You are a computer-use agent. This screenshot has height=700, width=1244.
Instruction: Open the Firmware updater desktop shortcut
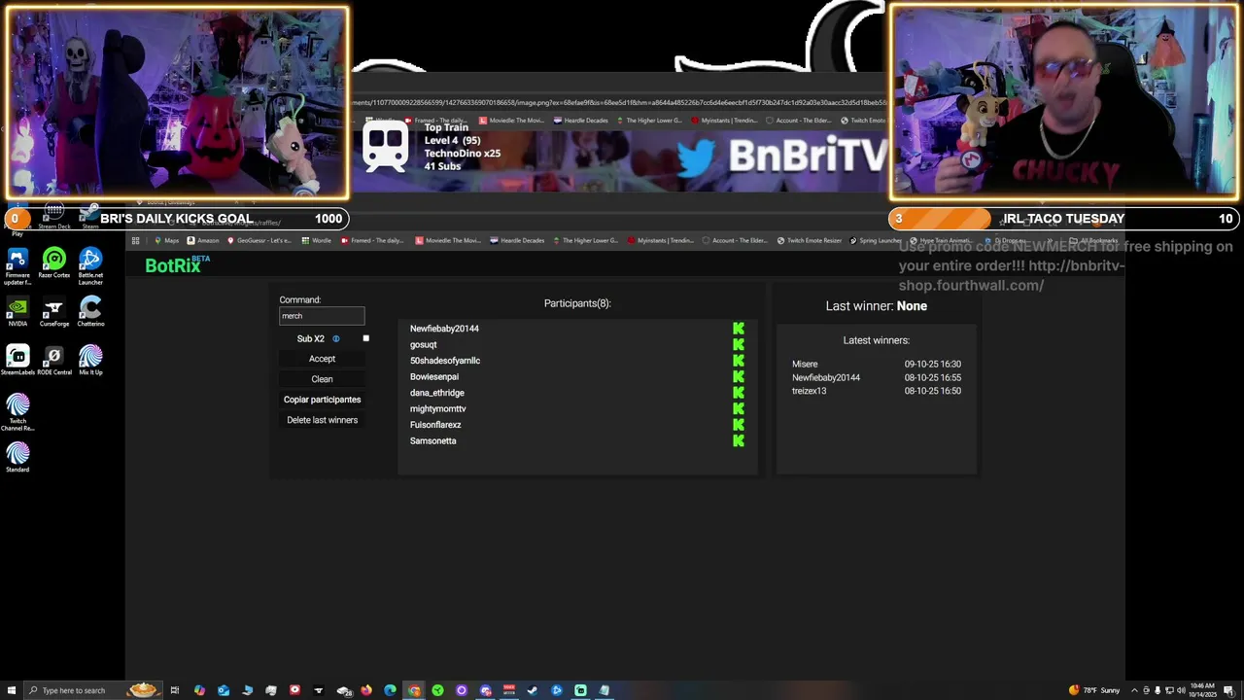17,266
